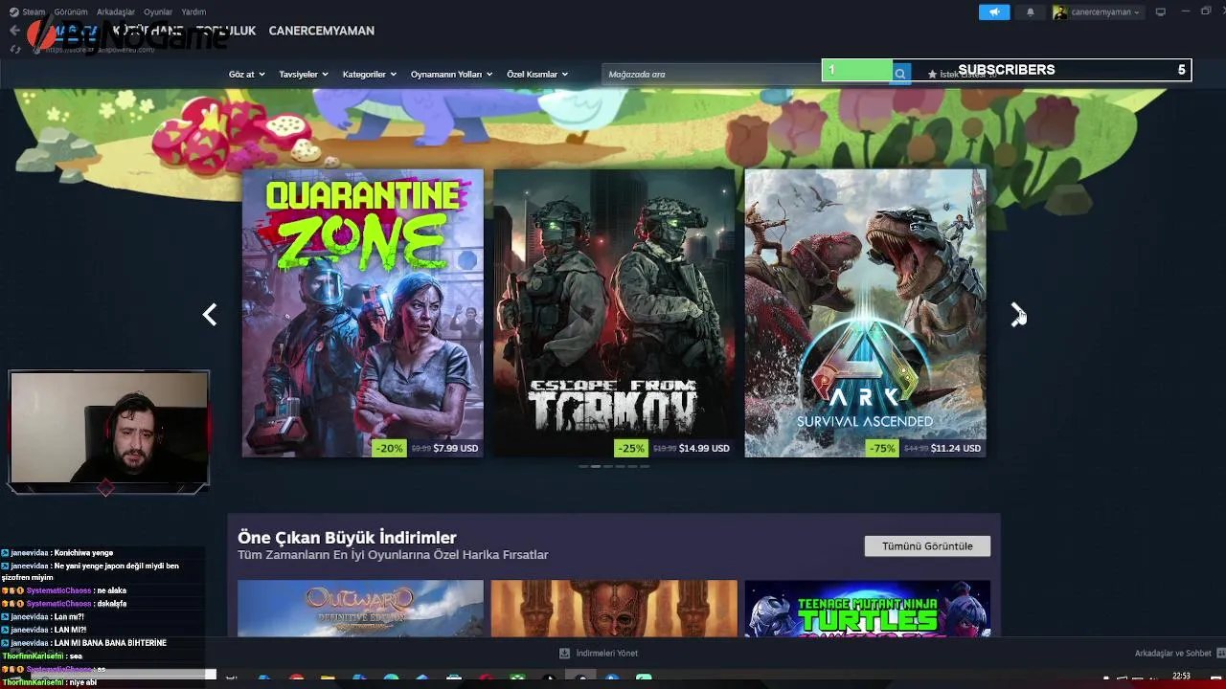The width and height of the screenshot is (1226, 689).
Task: Open the announcements megaphone button
Action: [994, 12]
